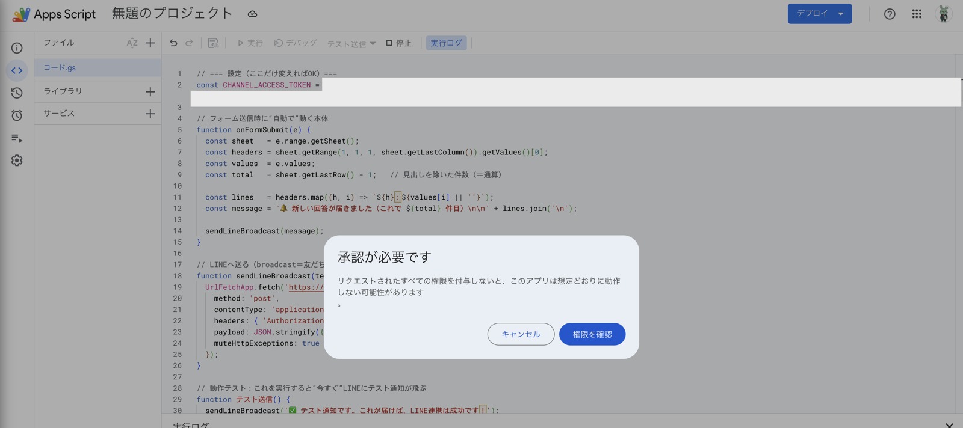Open the デプロイ deploy dropdown
Viewport: 963px width, 428px height.
[820, 14]
